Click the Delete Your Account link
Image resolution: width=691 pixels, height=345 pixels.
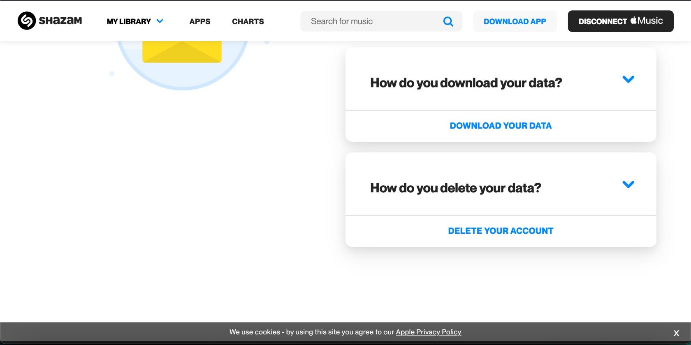click(501, 231)
